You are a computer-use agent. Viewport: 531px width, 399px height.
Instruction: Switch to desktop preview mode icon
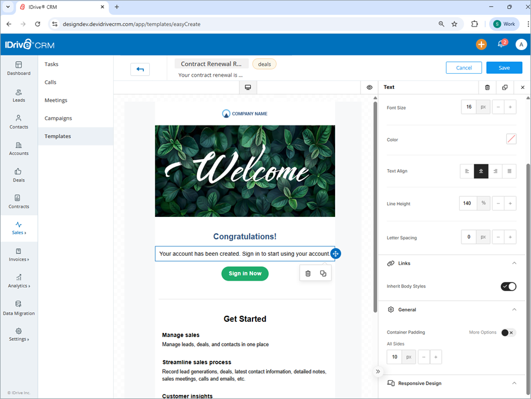click(x=248, y=87)
